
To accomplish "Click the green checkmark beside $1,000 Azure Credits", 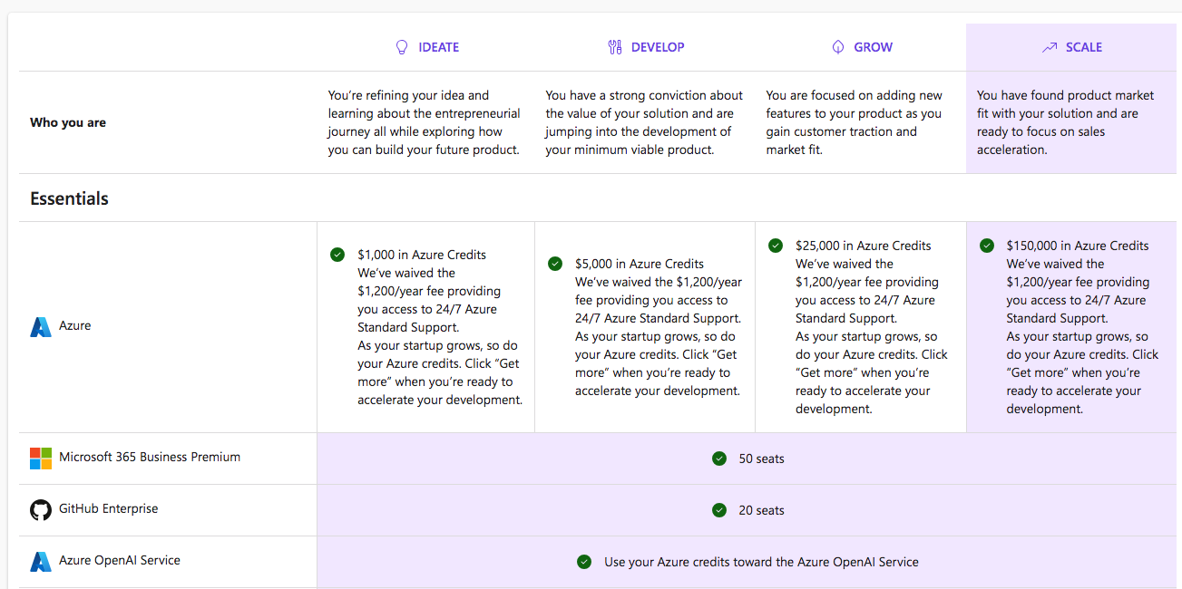I will tap(337, 255).
